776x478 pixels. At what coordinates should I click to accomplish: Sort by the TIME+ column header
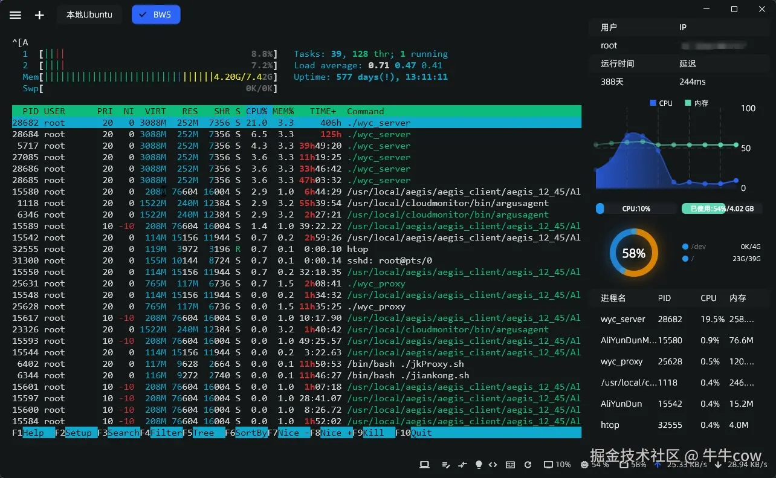click(x=323, y=111)
